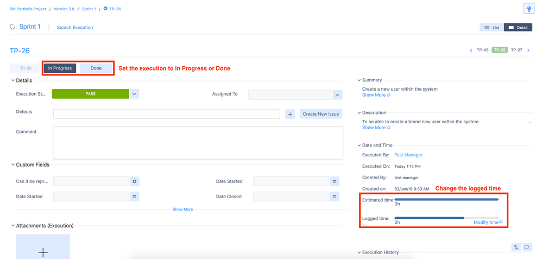Go to previous execution arrow
Image resolution: width=542 pixels, height=259 pixels.
471,50
